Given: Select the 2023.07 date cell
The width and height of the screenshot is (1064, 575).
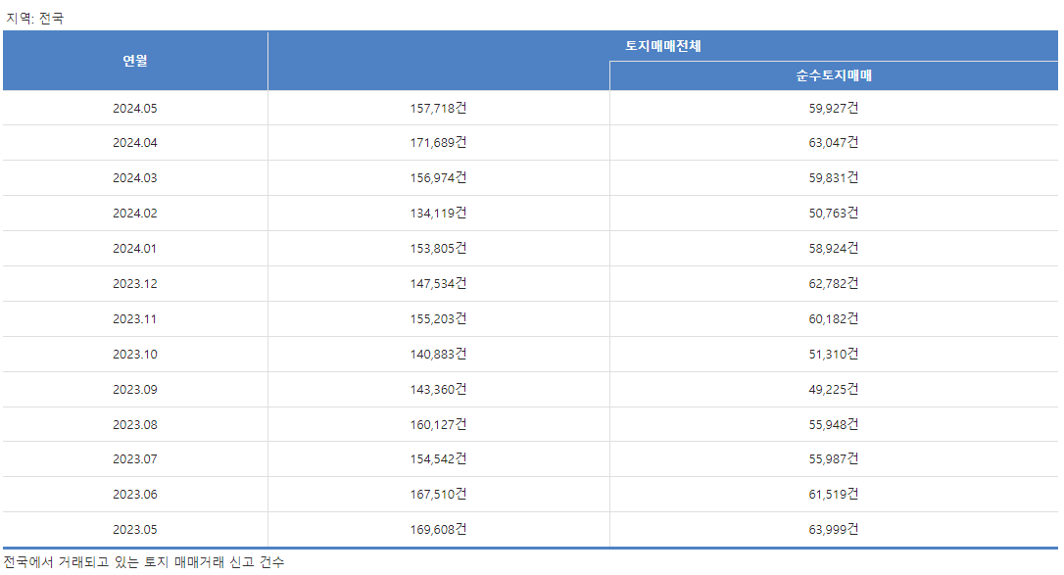Looking at the screenshot, I should 135,459.
